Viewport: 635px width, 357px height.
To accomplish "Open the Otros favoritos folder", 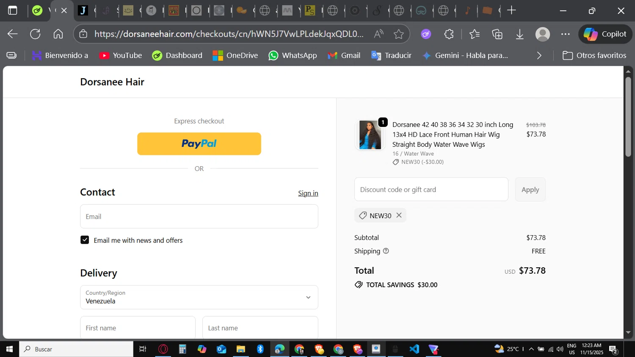I will pos(594,55).
